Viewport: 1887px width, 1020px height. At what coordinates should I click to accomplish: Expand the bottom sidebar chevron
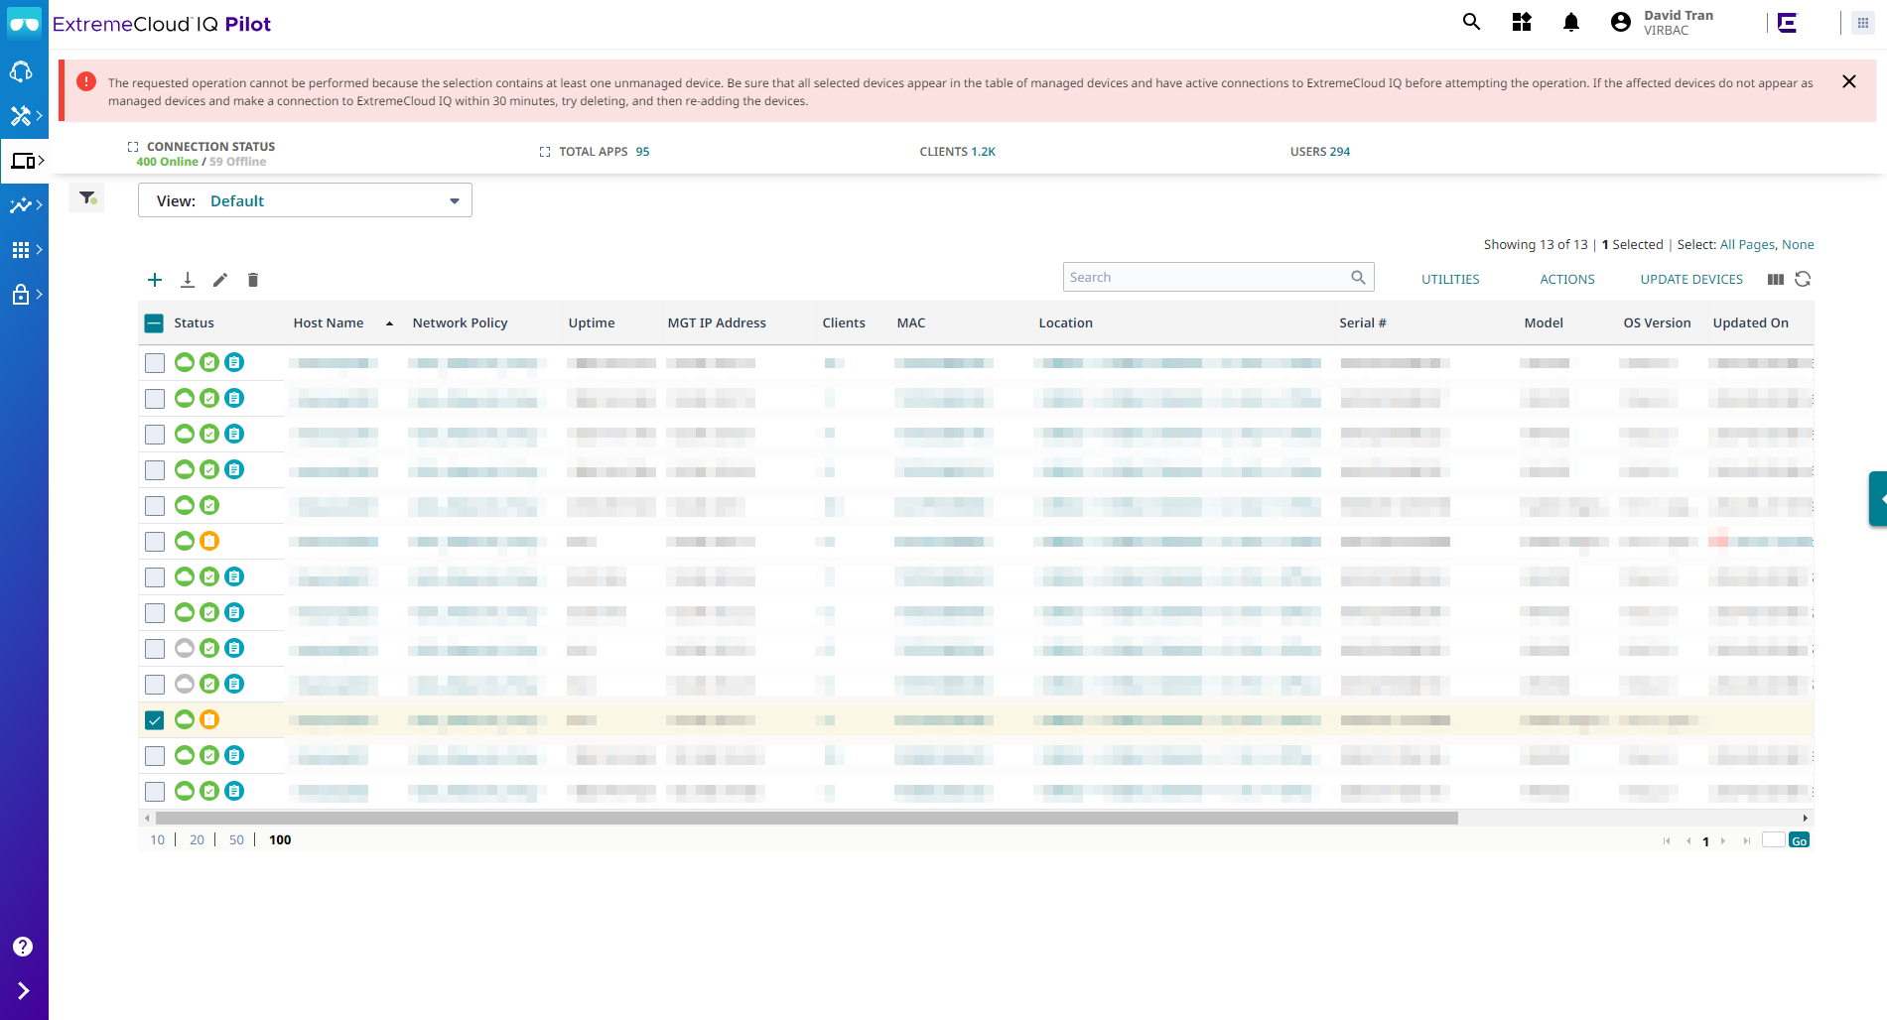pos(23,990)
